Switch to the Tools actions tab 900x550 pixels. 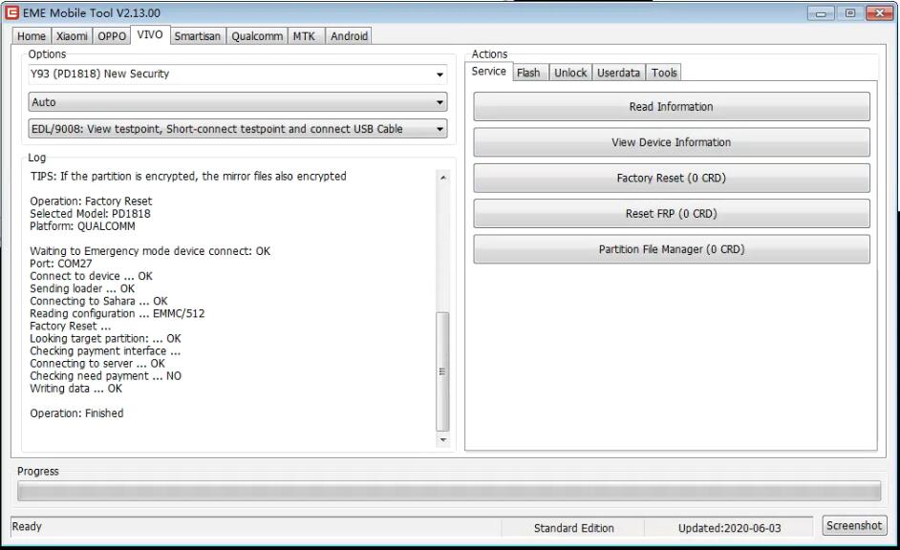[663, 73]
